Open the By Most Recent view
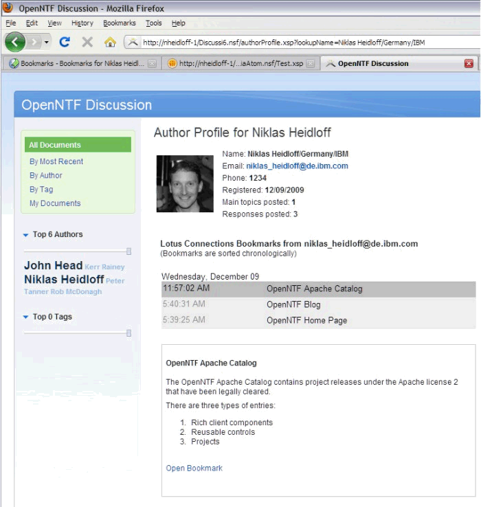The height and width of the screenshot is (507, 481). click(x=56, y=161)
